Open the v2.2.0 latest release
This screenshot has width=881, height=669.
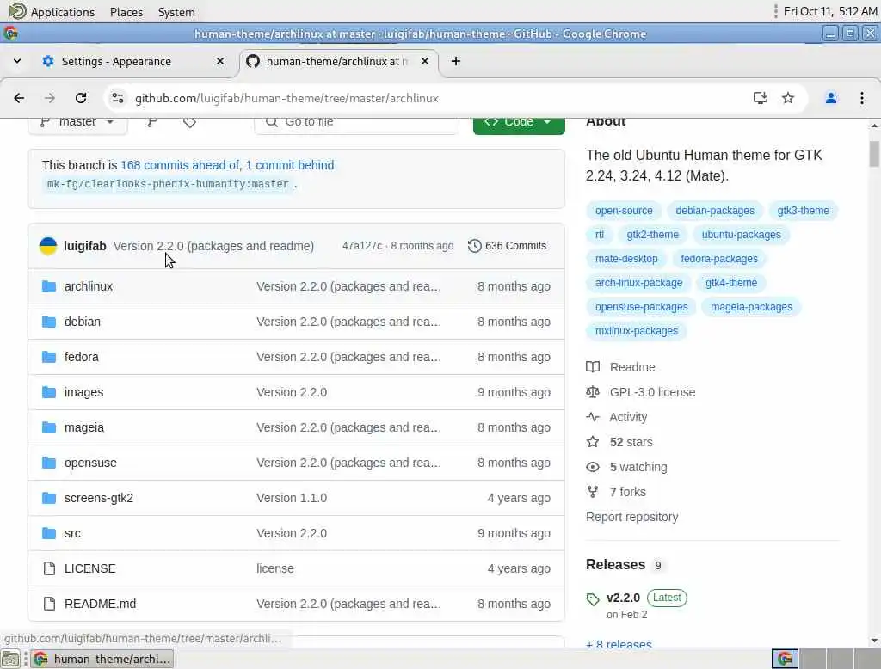click(623, 598)
